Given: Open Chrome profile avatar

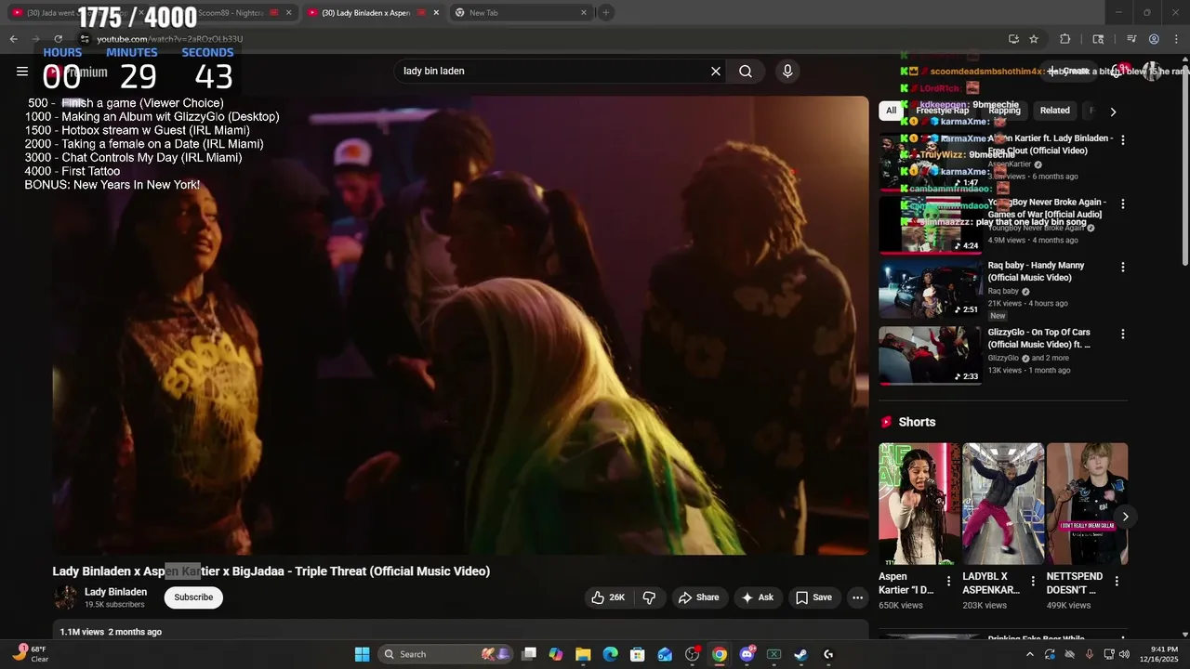Looking at the screenshot, I should click(1154, 39).
